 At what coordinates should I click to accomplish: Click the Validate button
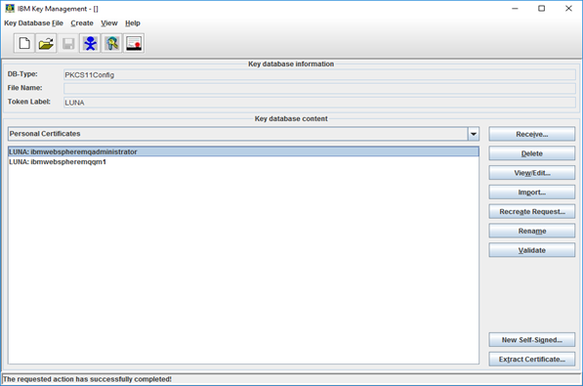(531, 250)
